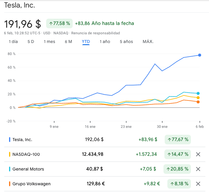Click the NASDAQ-100 row name

tap(26, 154)
